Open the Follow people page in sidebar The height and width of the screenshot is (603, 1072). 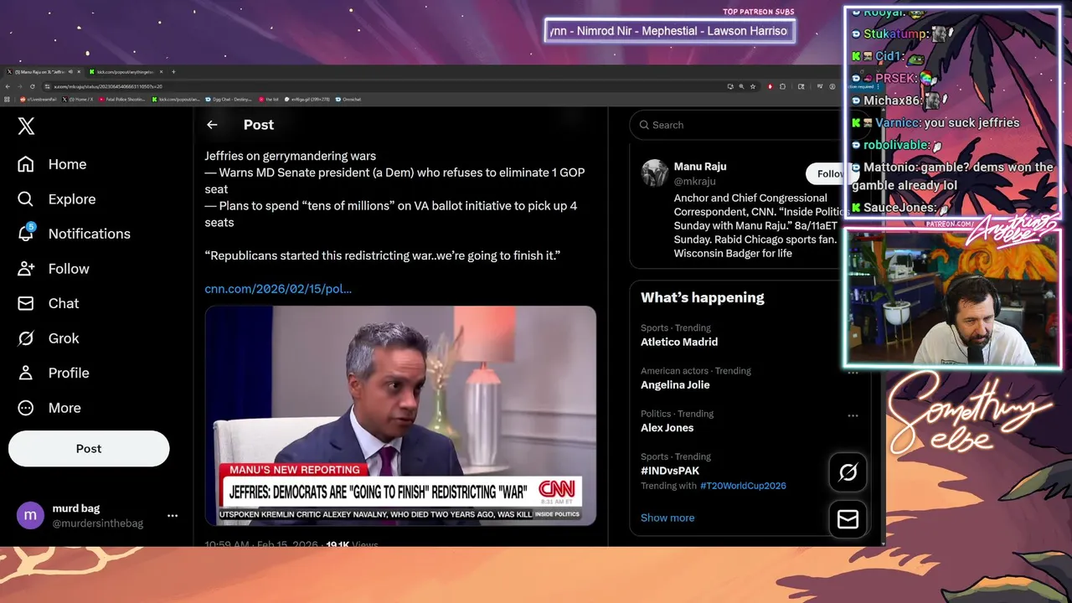pos(53,269)
